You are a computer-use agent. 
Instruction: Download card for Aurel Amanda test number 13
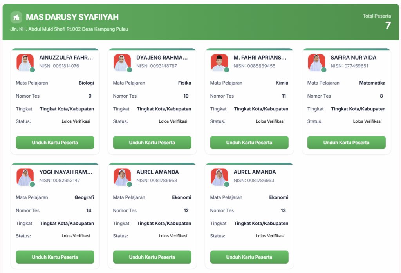(x=249, y=257)
